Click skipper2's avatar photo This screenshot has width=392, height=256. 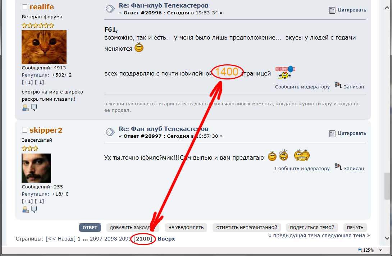click(x=36, y=168)
